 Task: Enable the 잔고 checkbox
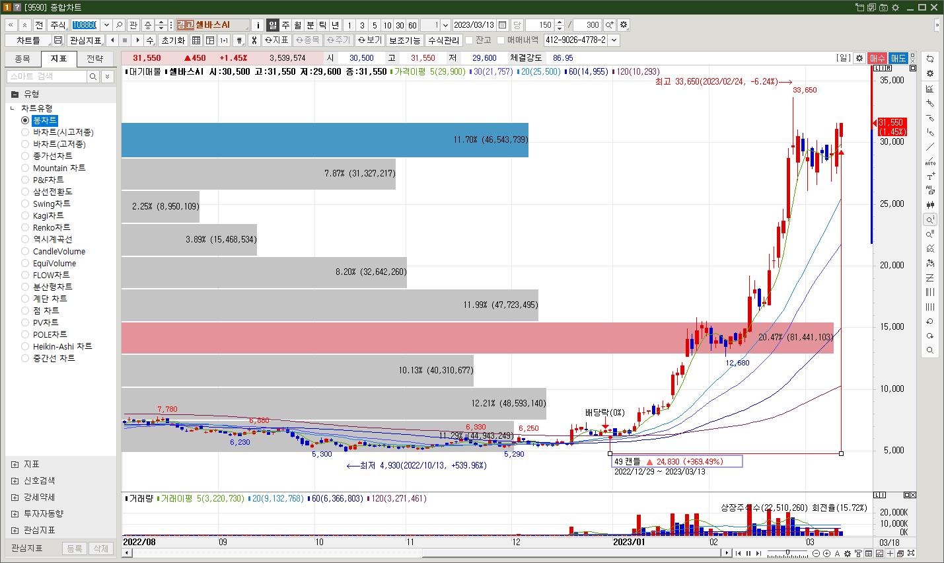click(x=469, y=40)
